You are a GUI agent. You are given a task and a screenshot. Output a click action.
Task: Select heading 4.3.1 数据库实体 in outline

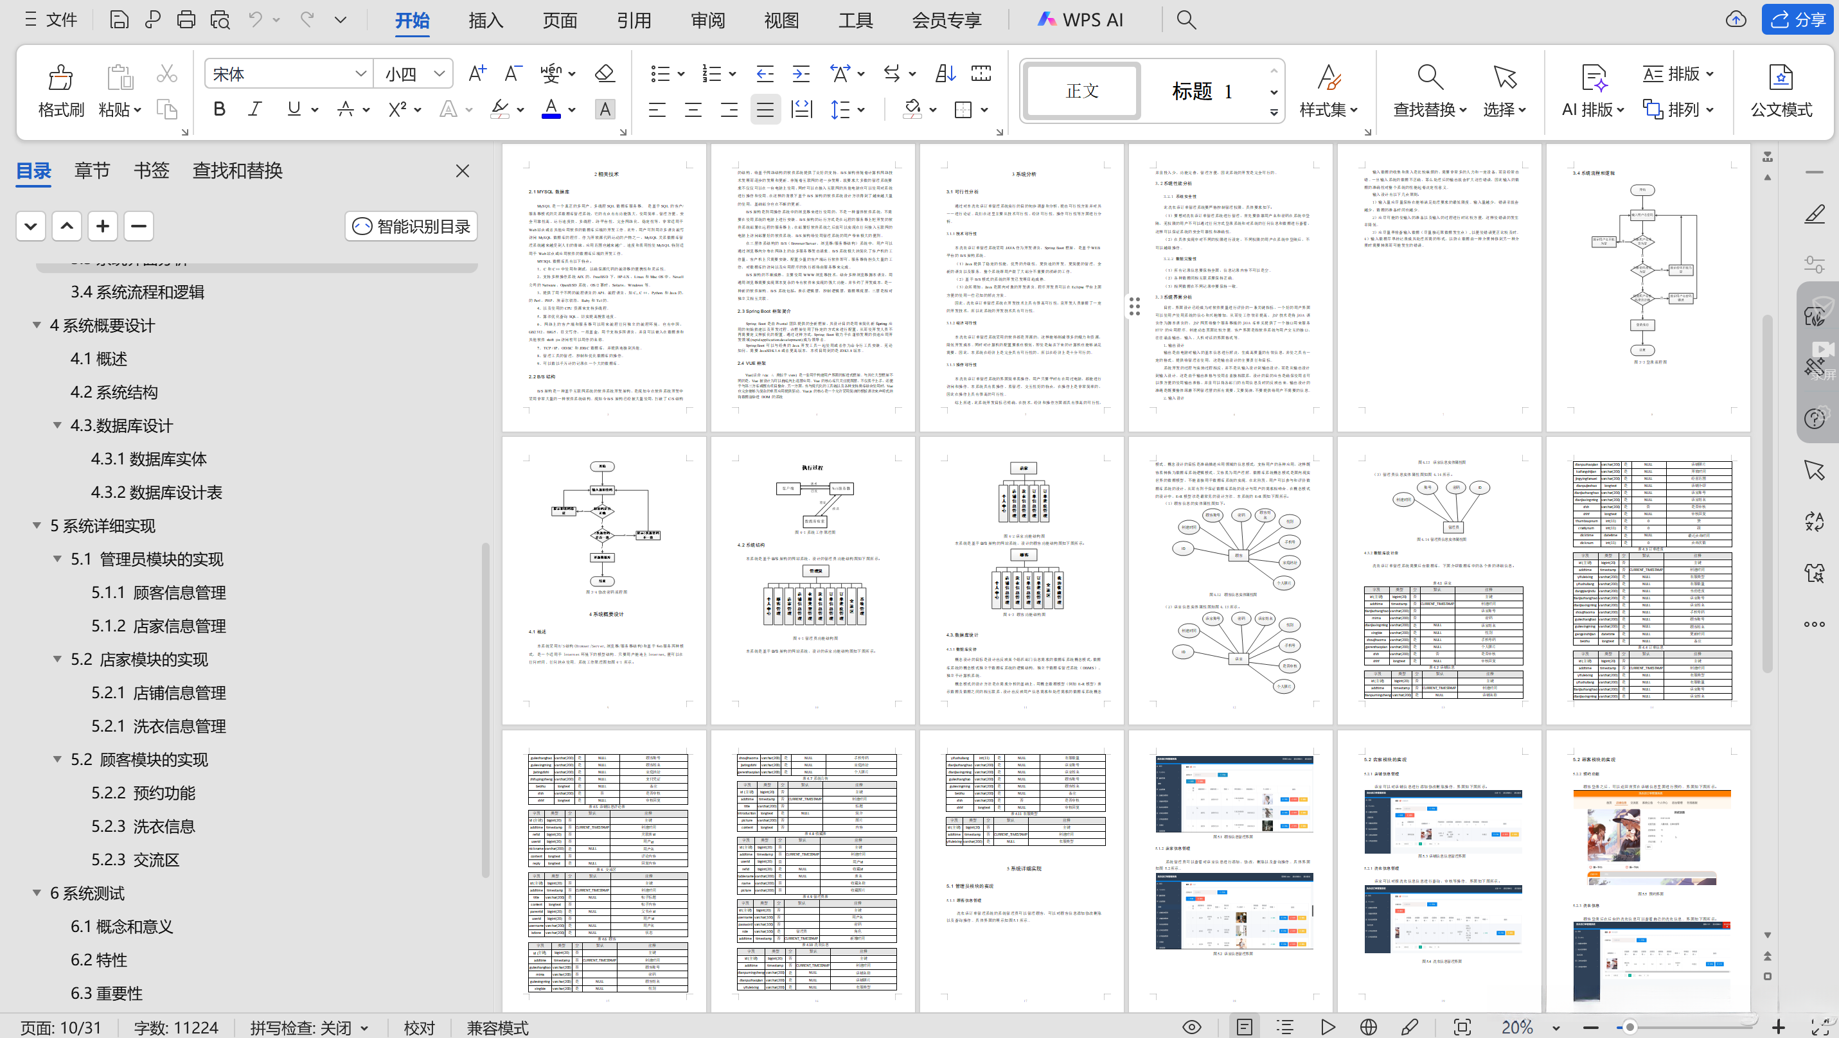[148, 459]
